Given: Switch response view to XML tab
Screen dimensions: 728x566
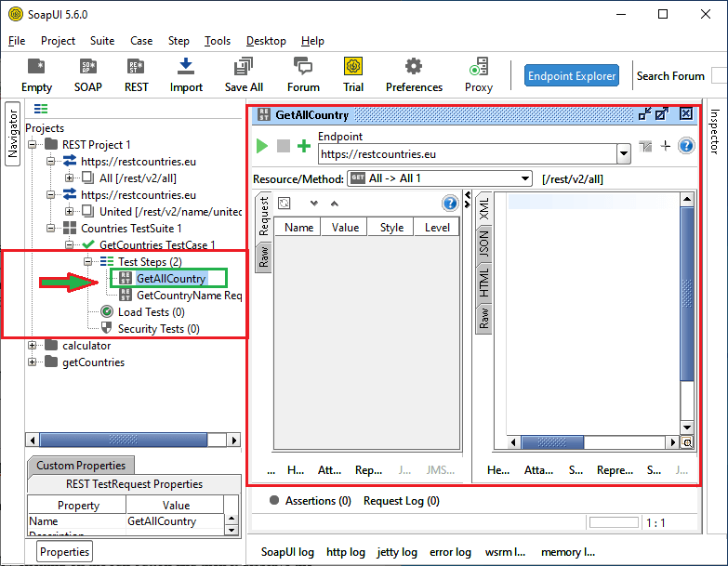Looking at the screenshot, I should click(x=483, y=208).
